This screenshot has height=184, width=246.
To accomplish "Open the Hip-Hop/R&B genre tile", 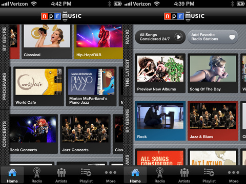I will pos(98,41).
